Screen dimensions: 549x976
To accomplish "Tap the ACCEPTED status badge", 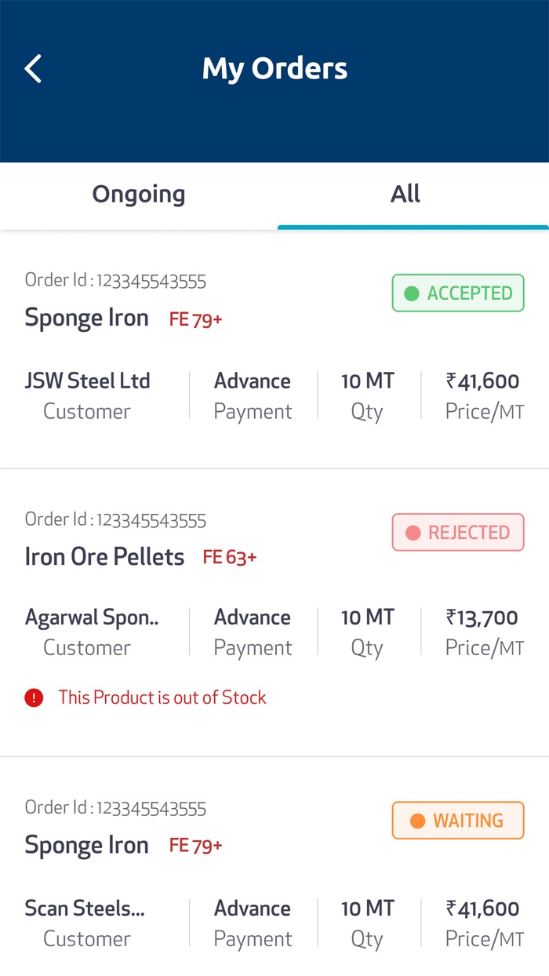I will coord(458,293).
